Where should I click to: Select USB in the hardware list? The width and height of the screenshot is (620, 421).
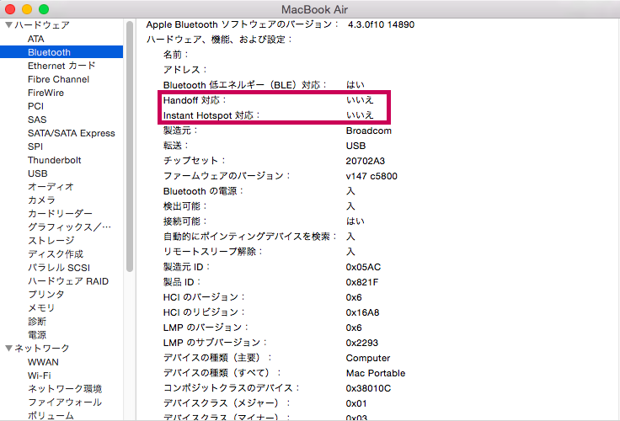click(38, 173)
